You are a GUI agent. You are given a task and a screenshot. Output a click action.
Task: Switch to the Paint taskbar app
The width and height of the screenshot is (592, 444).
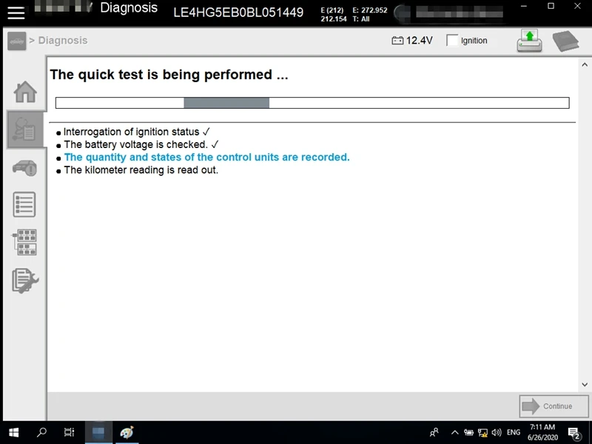[127, 432]
